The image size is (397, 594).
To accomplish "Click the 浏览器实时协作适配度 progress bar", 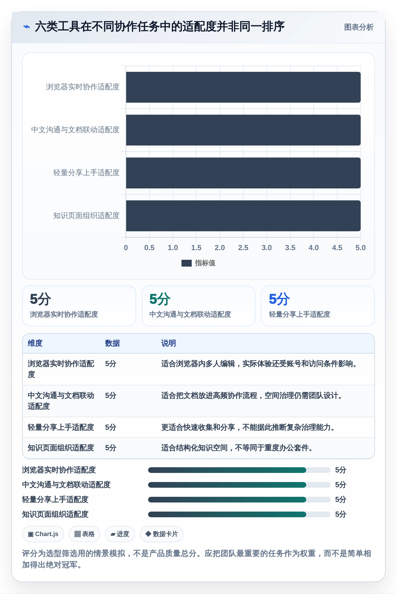I will pyautogui.click(x=239, y=470).
